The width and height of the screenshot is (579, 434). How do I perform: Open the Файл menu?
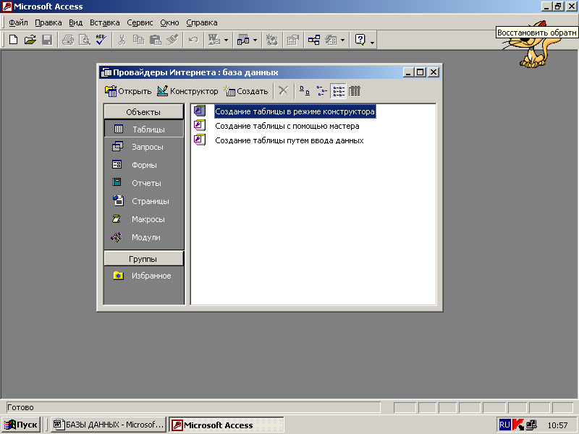18,22
